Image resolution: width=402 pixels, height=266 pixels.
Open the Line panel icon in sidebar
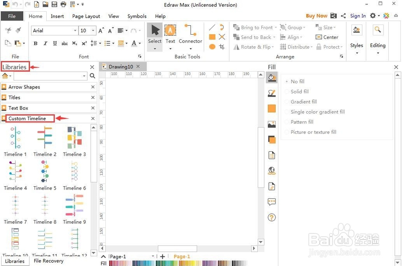(x=271, y=93)
